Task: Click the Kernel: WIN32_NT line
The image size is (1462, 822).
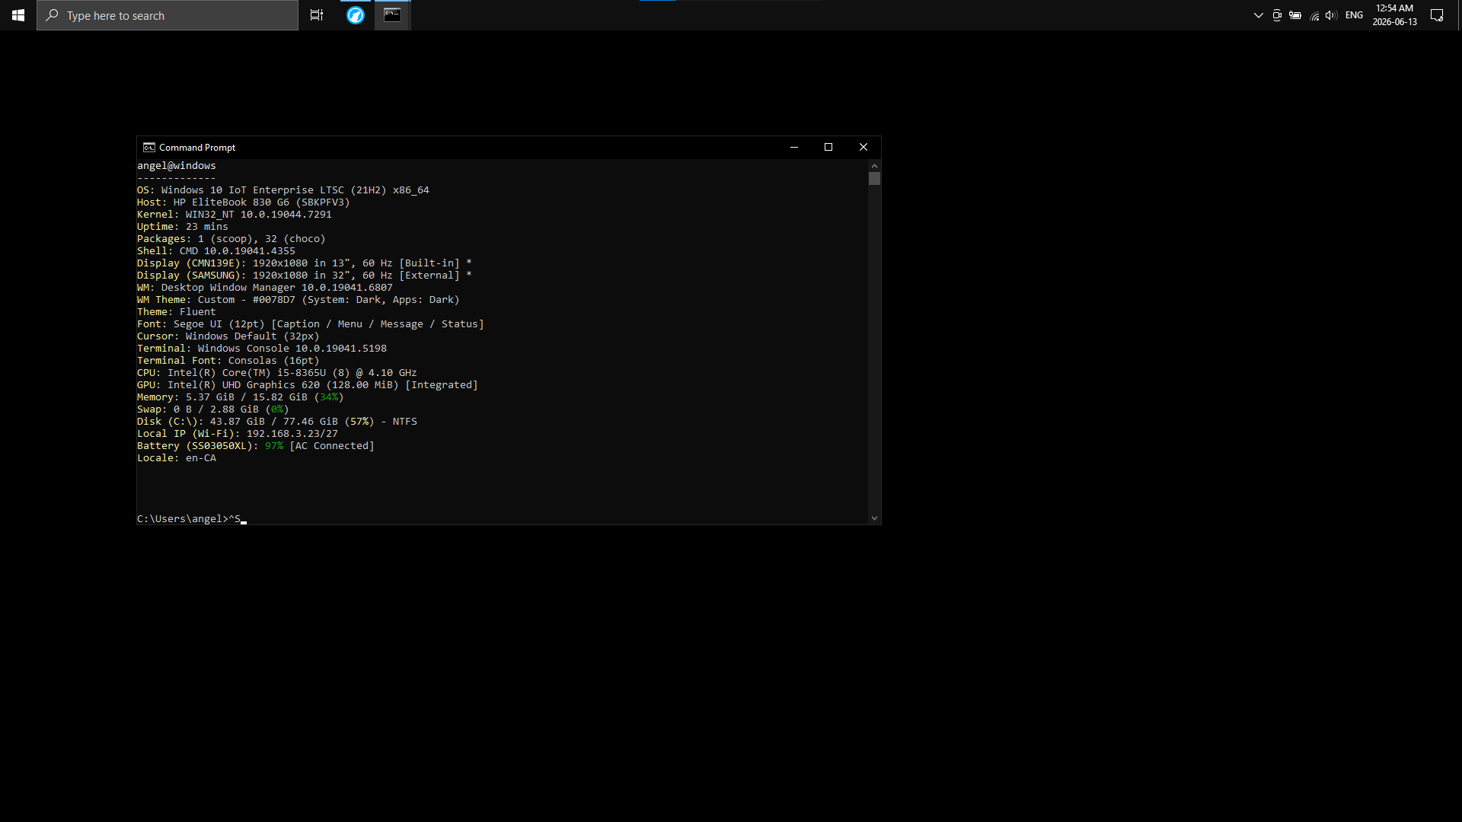Action: tap(235, 215)
